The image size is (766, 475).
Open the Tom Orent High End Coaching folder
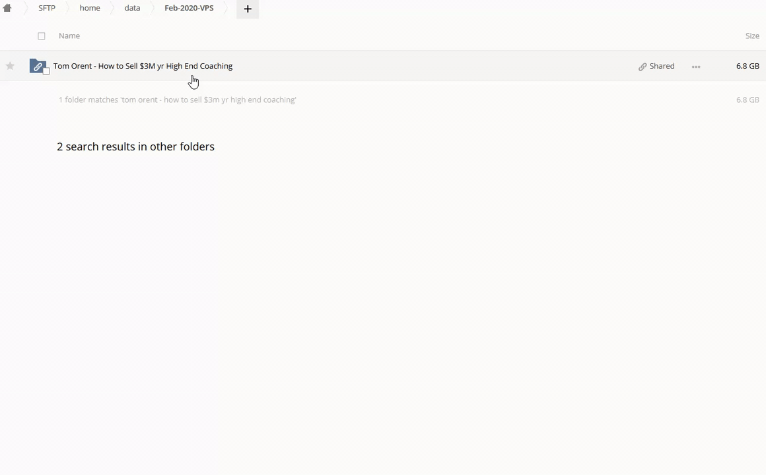point(143,66)
